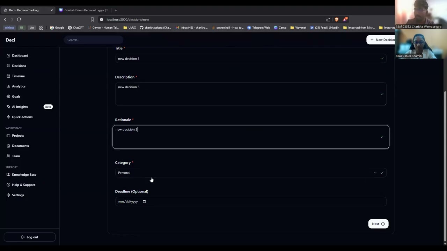Click the bookmark icon in address bar

[x=92, y=20]
